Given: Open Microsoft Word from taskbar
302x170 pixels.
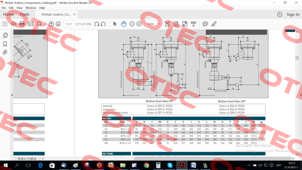Looking at the screenshot, I should coord(193,165).
